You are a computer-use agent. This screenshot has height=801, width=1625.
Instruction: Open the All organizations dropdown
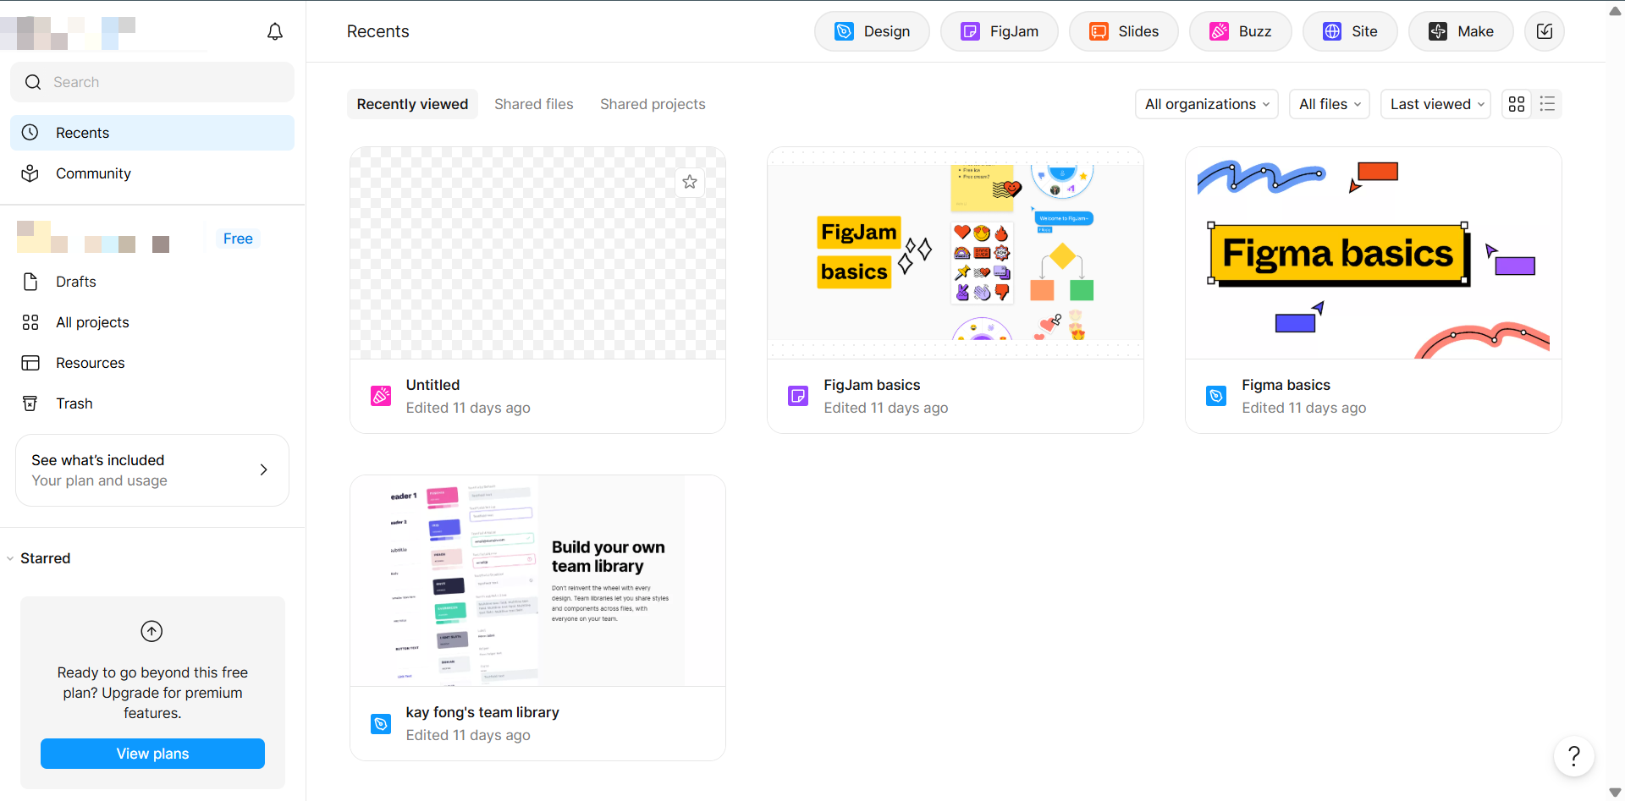tap(1207, 104)
